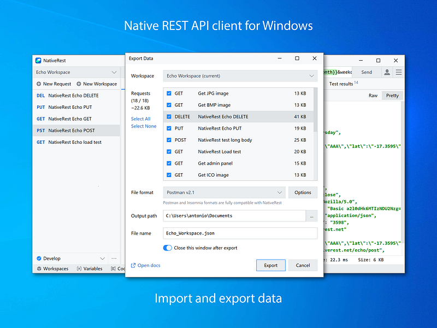This screenshot has width=437, height=328.
Task: Click the Select All link
Action: point(140,119)
